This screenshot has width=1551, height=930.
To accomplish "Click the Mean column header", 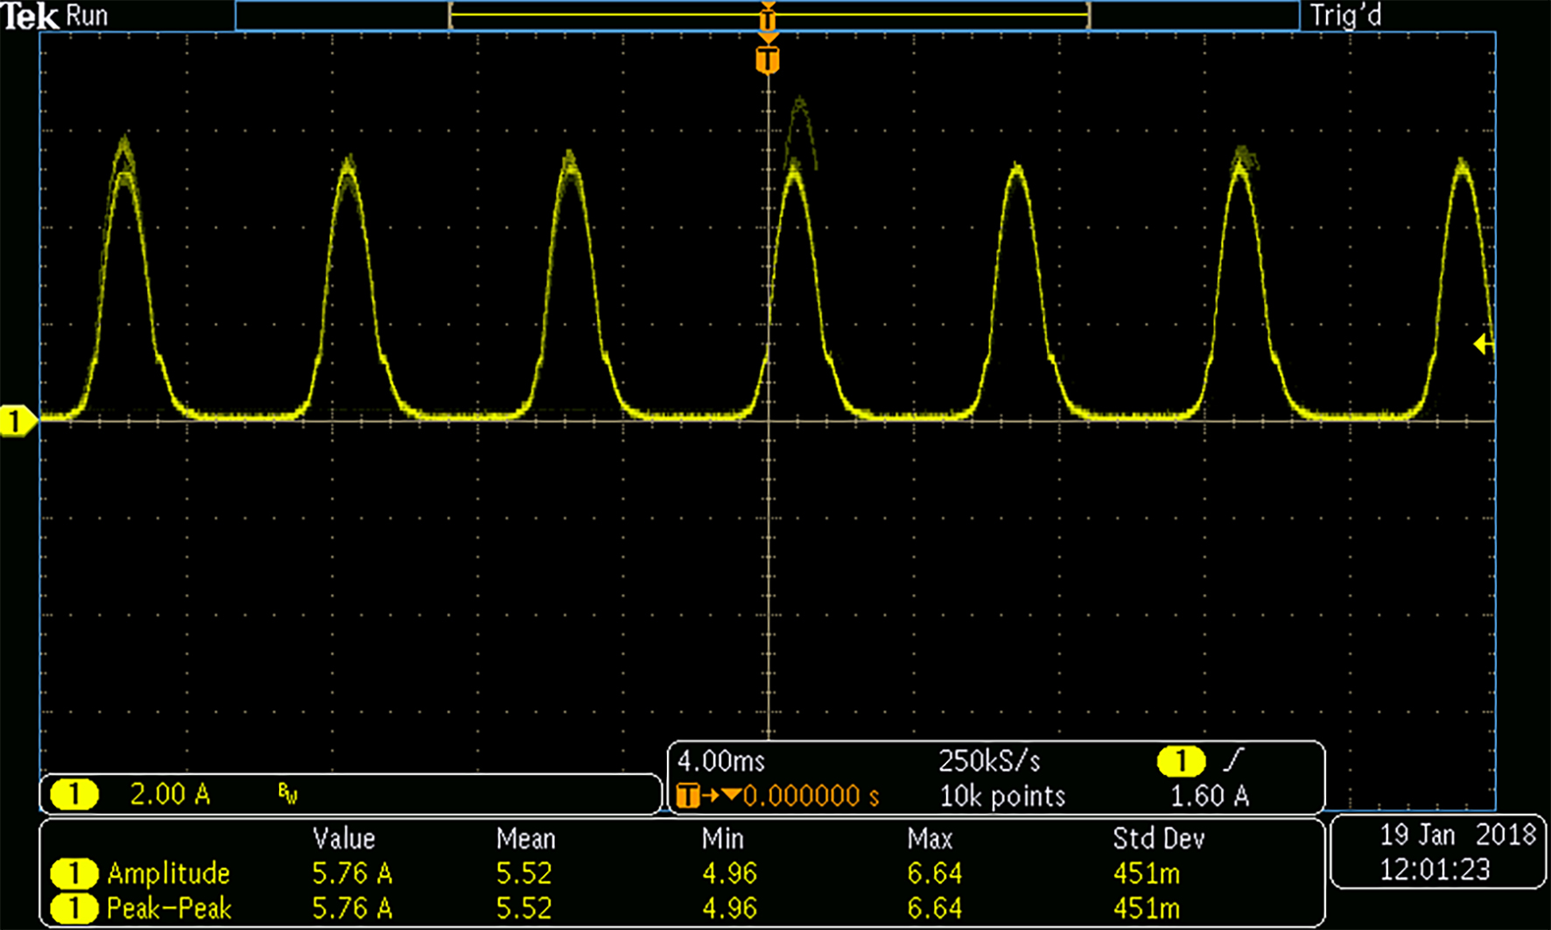I will (526, 839).
